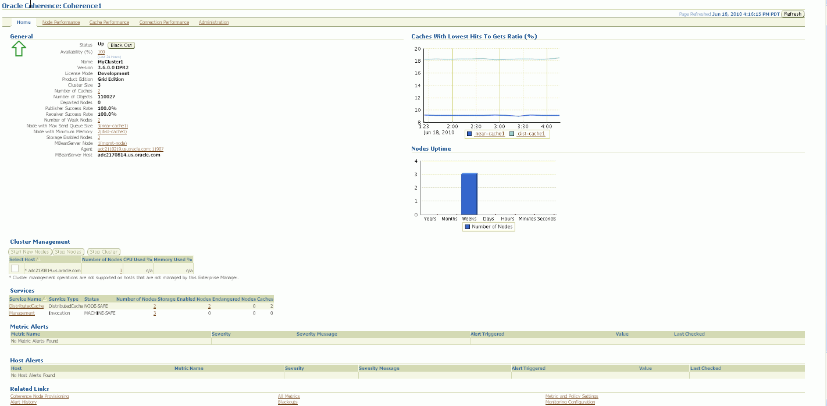Click the Black Out button
Screen dimensions: 827x406
121,45
